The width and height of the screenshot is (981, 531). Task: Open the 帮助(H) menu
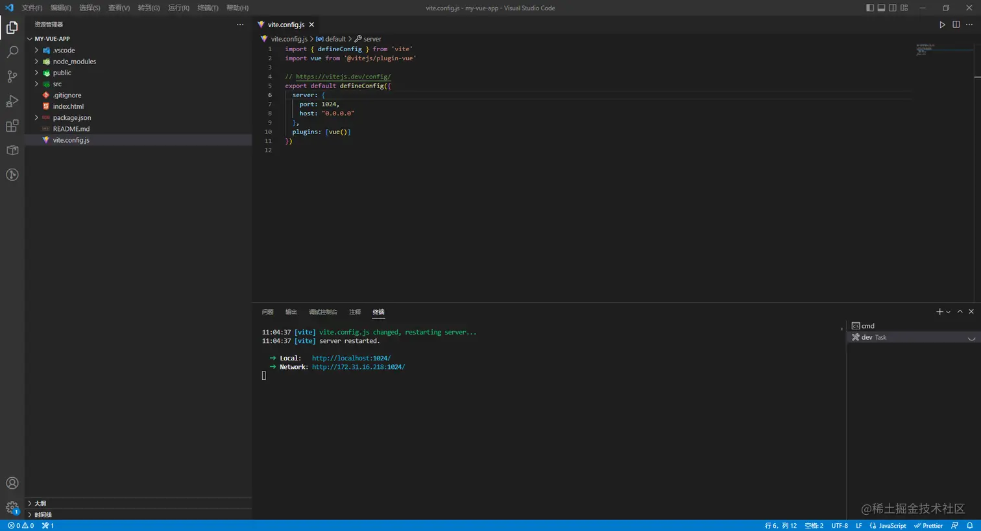[x=237, y=8]
